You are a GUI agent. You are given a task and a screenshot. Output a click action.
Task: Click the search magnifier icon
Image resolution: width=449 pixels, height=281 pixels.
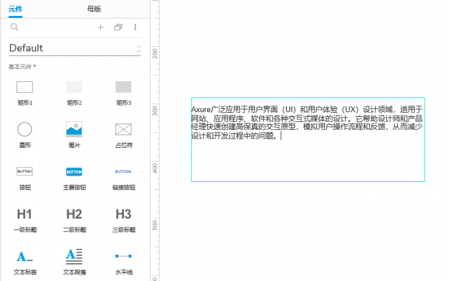(x=15, y=27)
